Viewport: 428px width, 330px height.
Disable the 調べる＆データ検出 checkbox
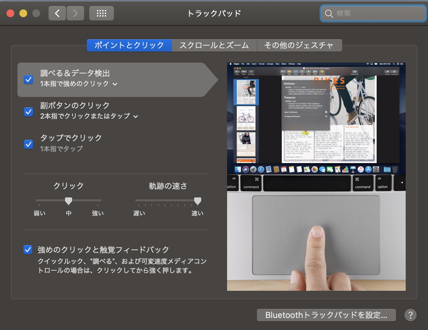coord(28,79)
